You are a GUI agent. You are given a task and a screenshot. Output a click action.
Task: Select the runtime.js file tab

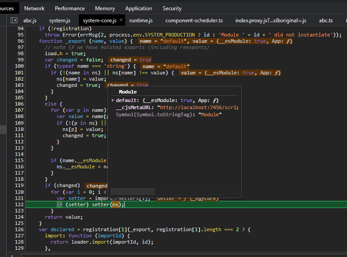(141, 20)
